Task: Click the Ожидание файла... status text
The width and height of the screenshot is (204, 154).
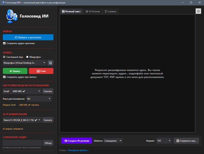Action: [78, 150]
